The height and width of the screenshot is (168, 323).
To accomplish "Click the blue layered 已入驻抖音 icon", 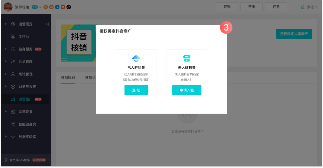I will click(x=136, y=58).
